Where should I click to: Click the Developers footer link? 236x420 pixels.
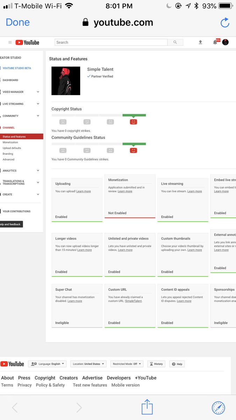pos(119,378)
